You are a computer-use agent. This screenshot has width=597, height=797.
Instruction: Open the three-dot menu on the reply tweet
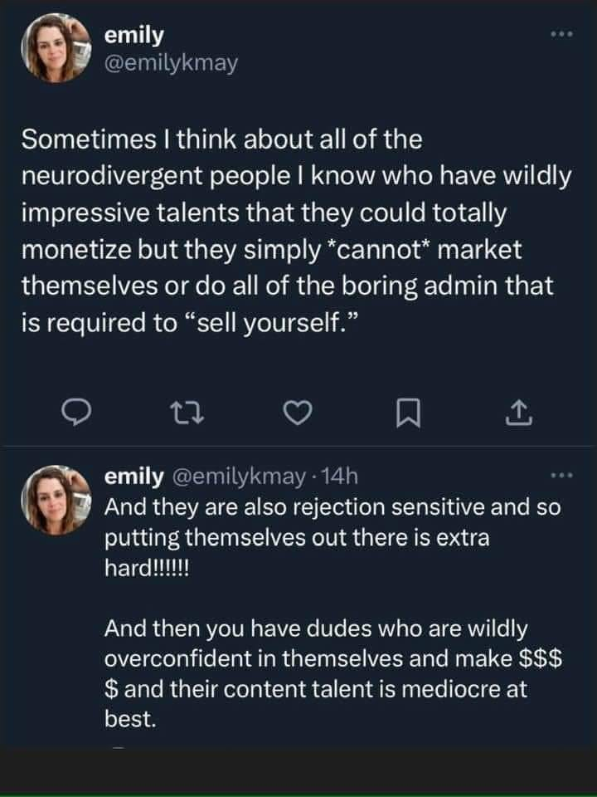point(562,475)
